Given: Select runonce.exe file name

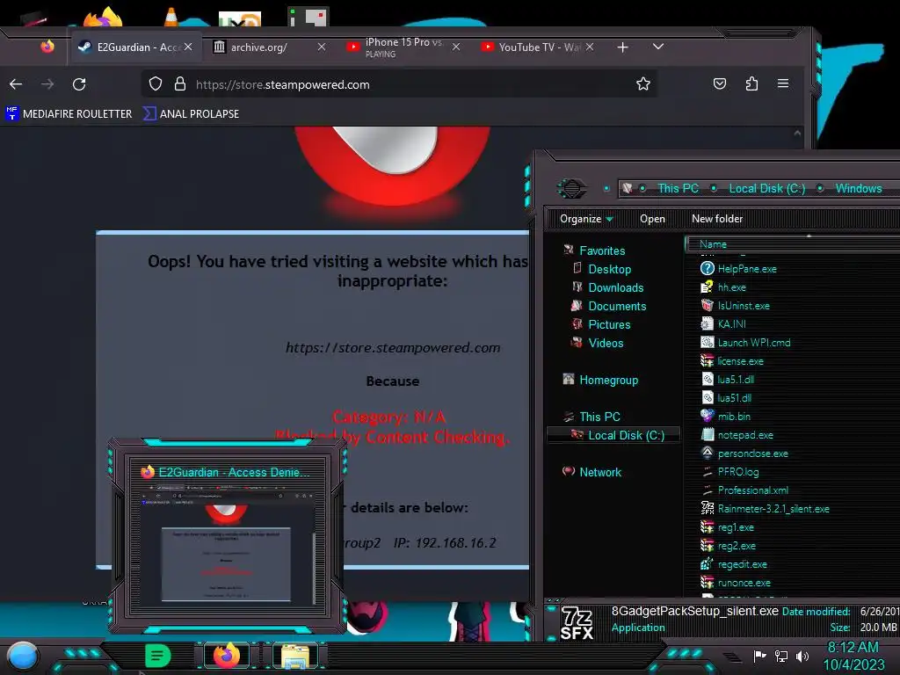Looking at the screenshot, I should [744, 583].
